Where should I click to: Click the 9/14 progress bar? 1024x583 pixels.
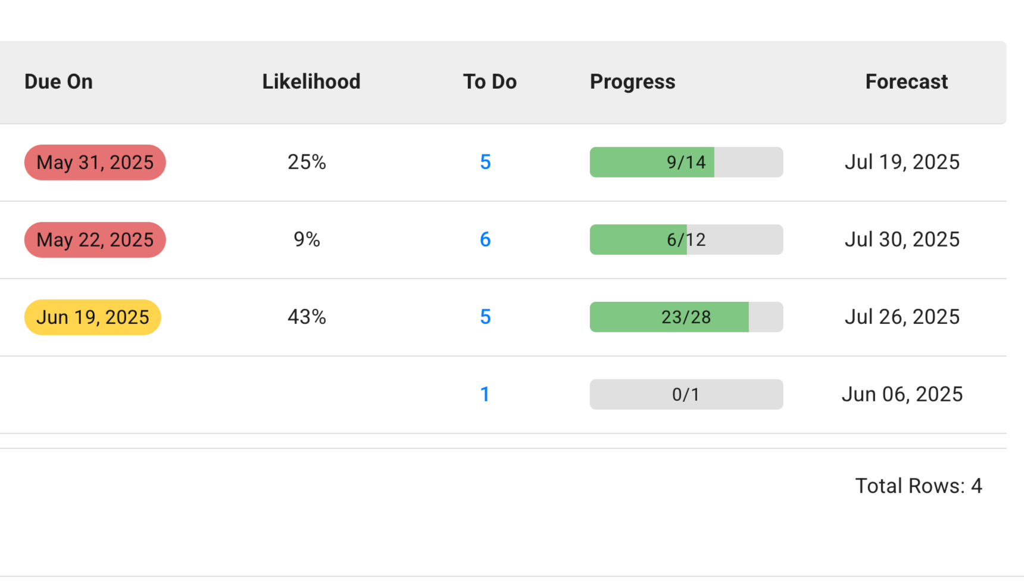coord(686,162)
